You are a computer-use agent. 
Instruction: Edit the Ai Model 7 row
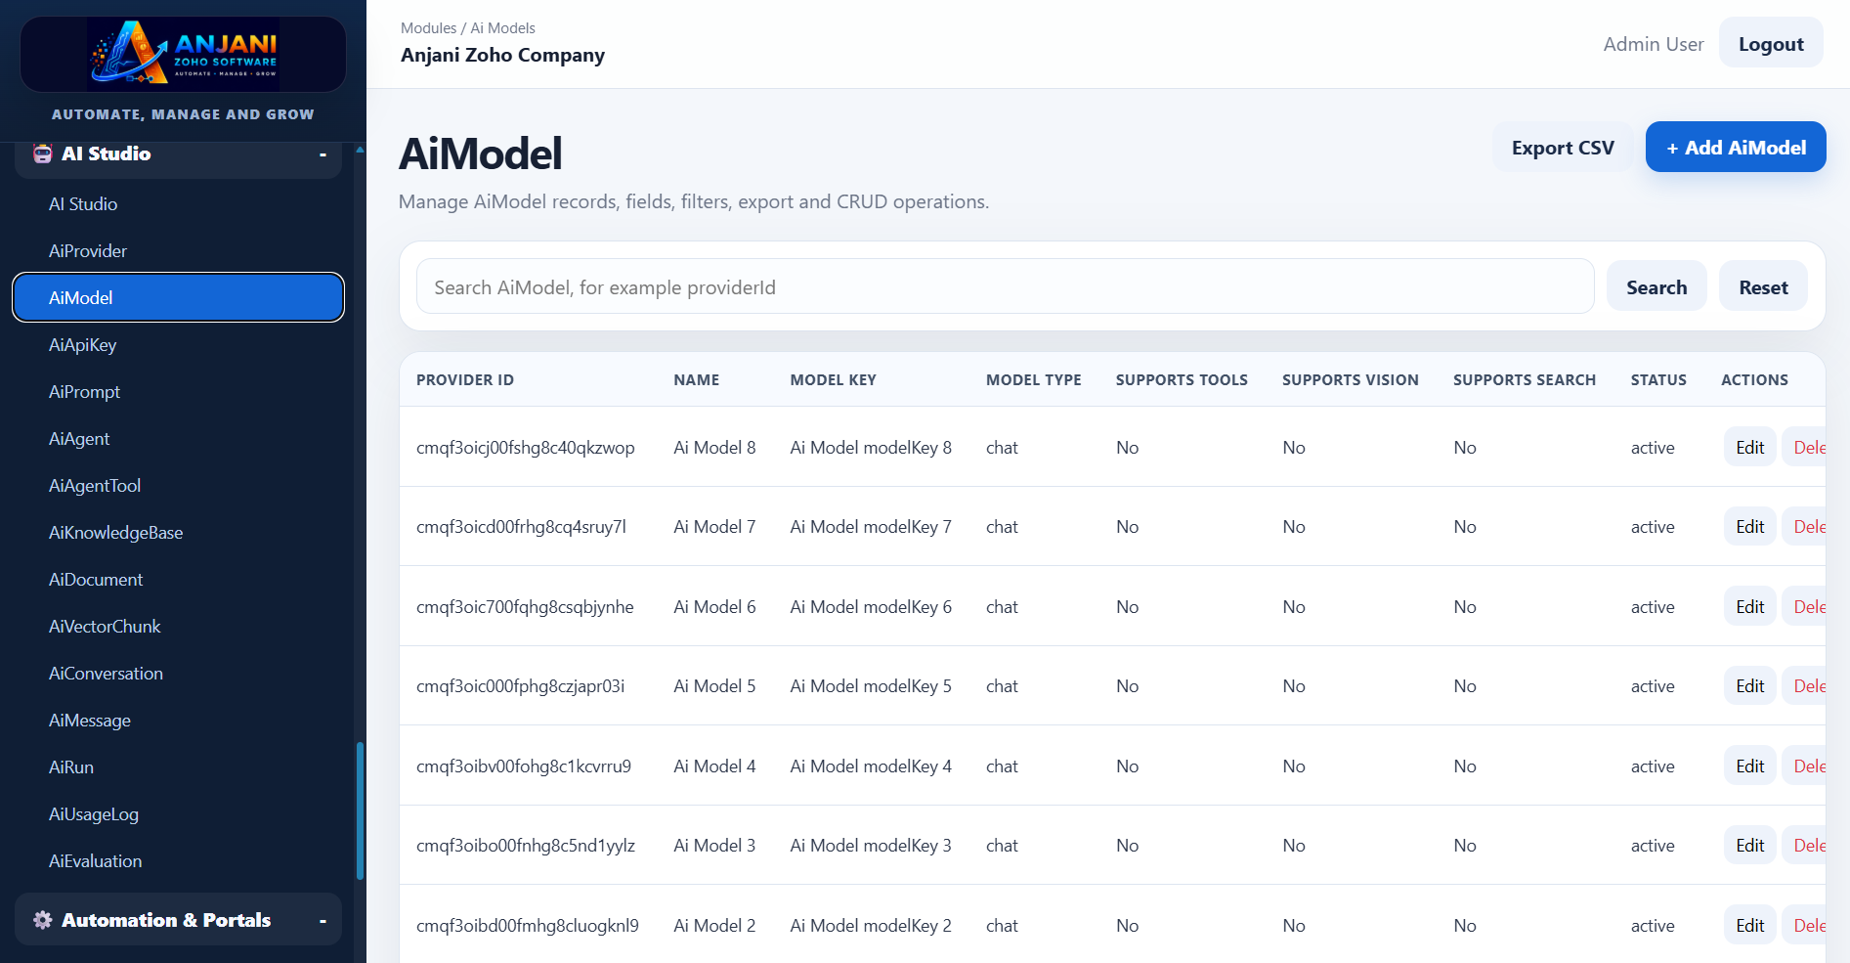point(1749,526)
